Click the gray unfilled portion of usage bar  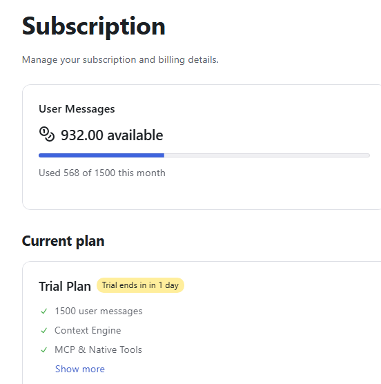pyautogui.click(x=267, y=155)
